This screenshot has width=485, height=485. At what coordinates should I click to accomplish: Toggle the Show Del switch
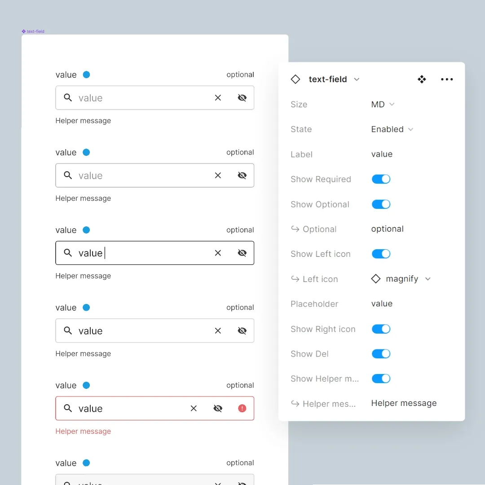tap(381, 353)
